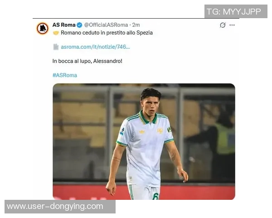Open the @OfficialASRoma handle
Image resolution: width=272 pixels, height=218 pixels.
point(106,25)
